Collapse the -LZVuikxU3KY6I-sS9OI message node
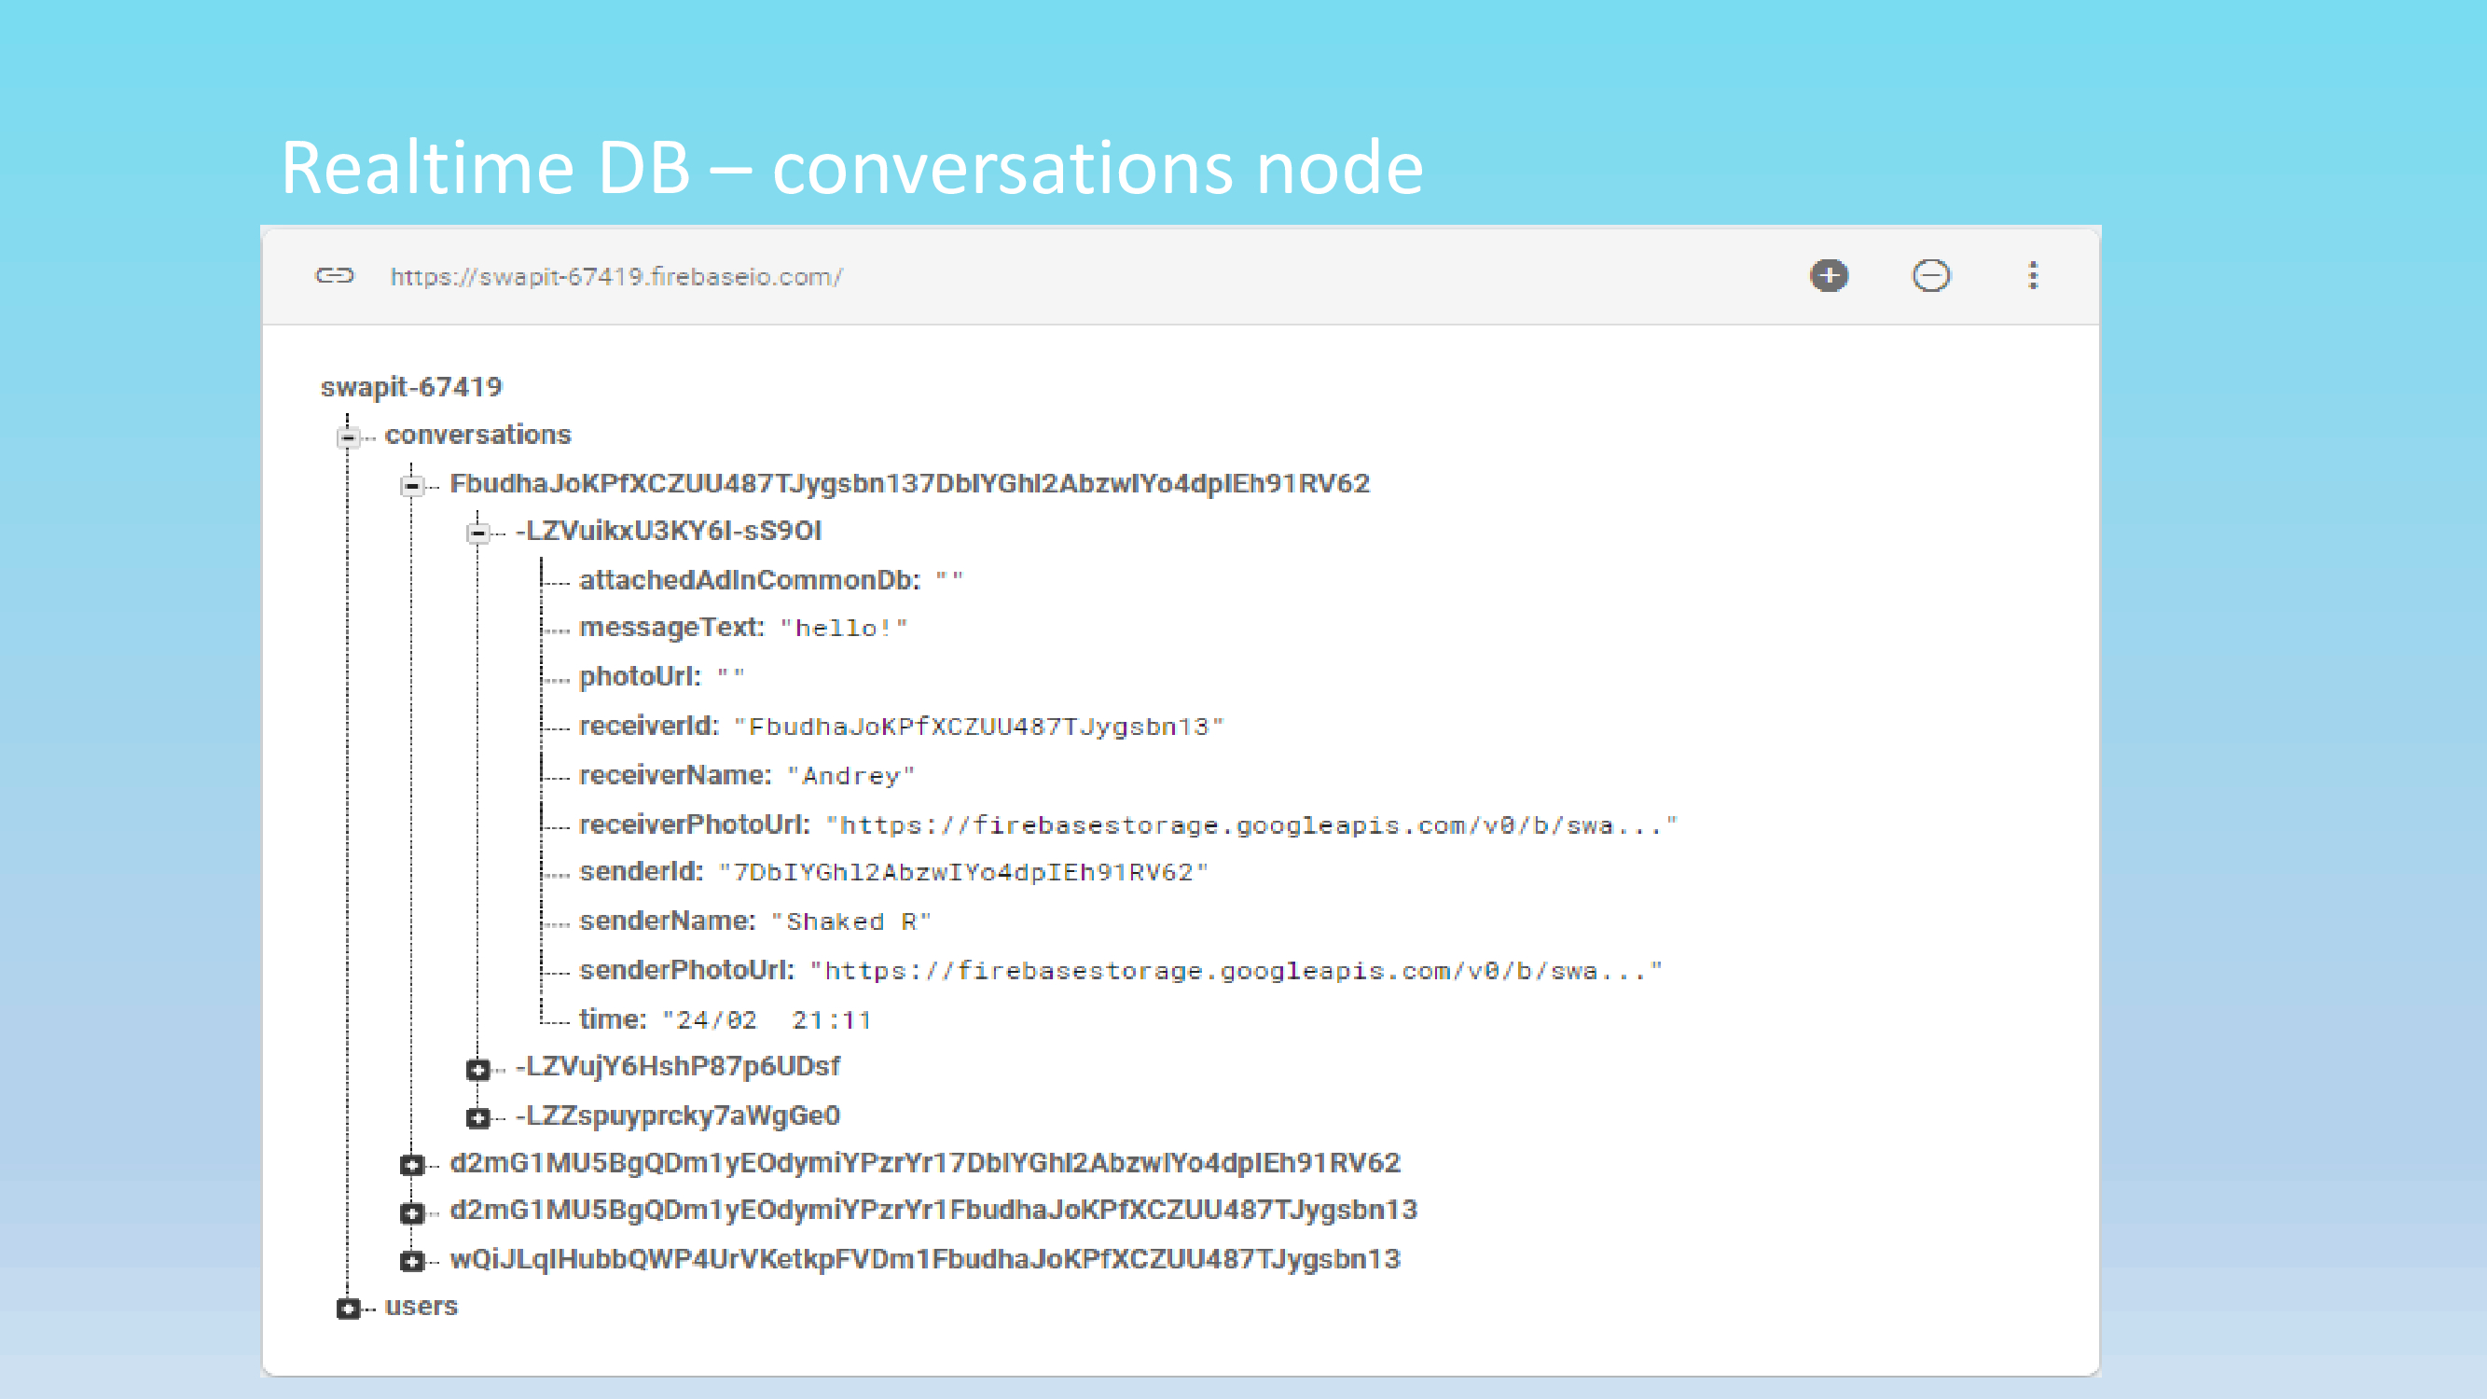Screen dimensions: 2487x1399 click(477, 533)
